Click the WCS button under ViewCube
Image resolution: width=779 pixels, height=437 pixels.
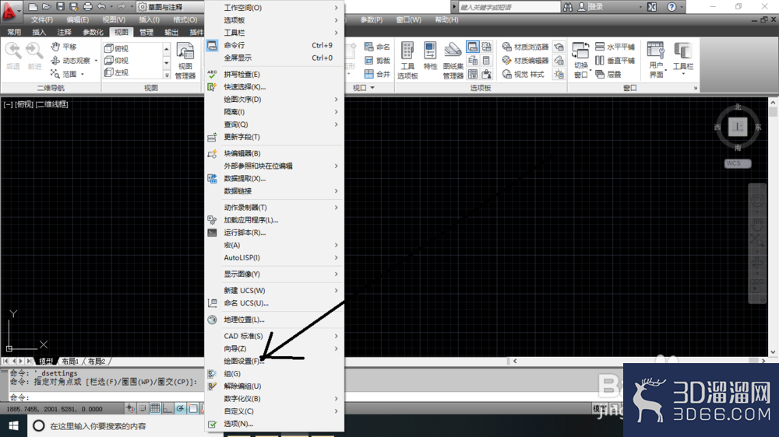coord(737,164)
